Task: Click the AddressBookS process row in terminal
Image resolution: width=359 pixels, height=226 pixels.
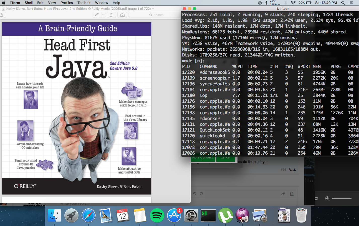Action: click(x=270, y=72)
